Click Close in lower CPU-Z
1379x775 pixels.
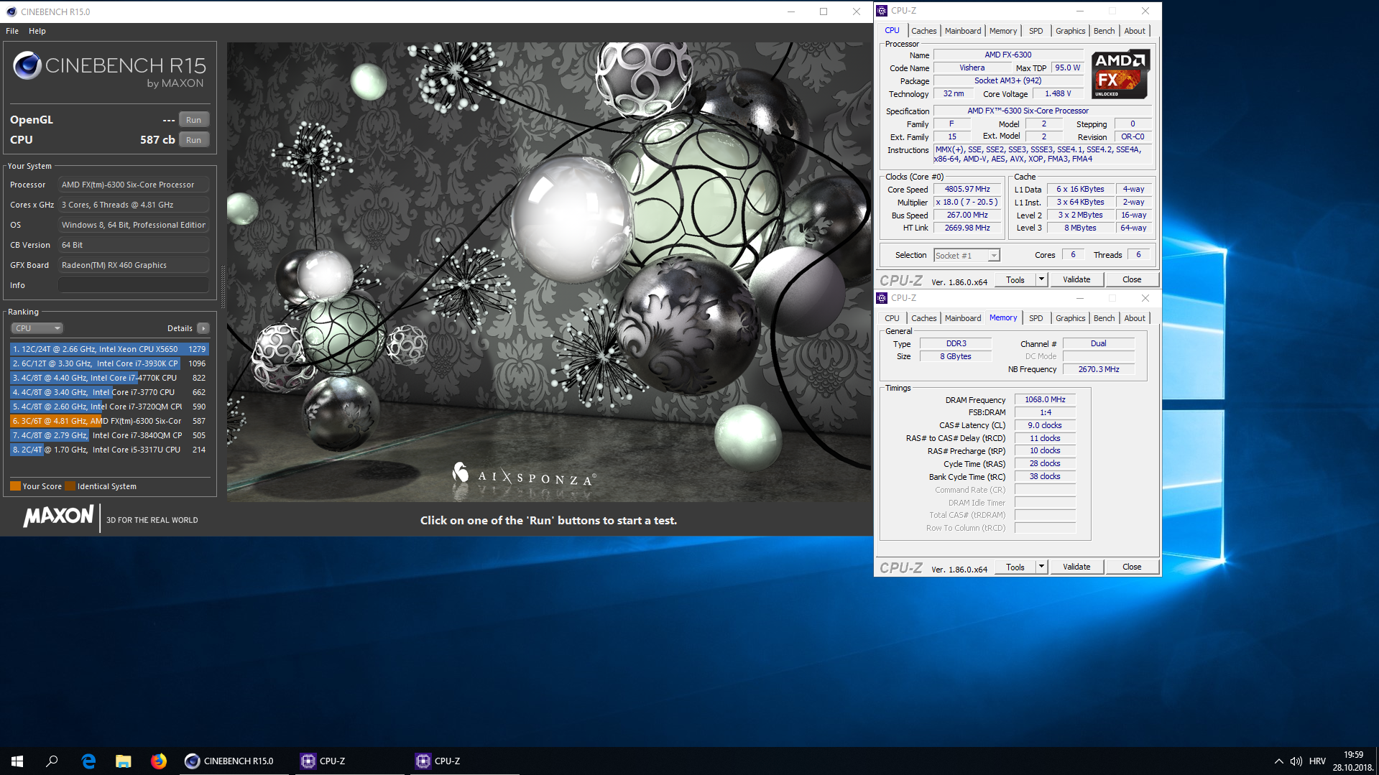(1132, 567)
